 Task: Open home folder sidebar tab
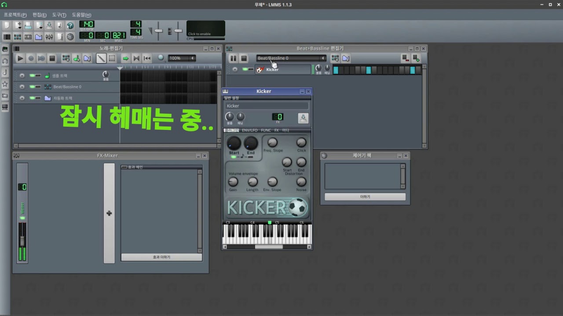[5, 95]
